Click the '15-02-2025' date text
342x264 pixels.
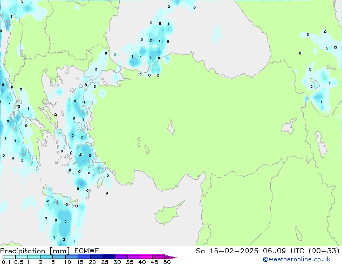point(234,251)
